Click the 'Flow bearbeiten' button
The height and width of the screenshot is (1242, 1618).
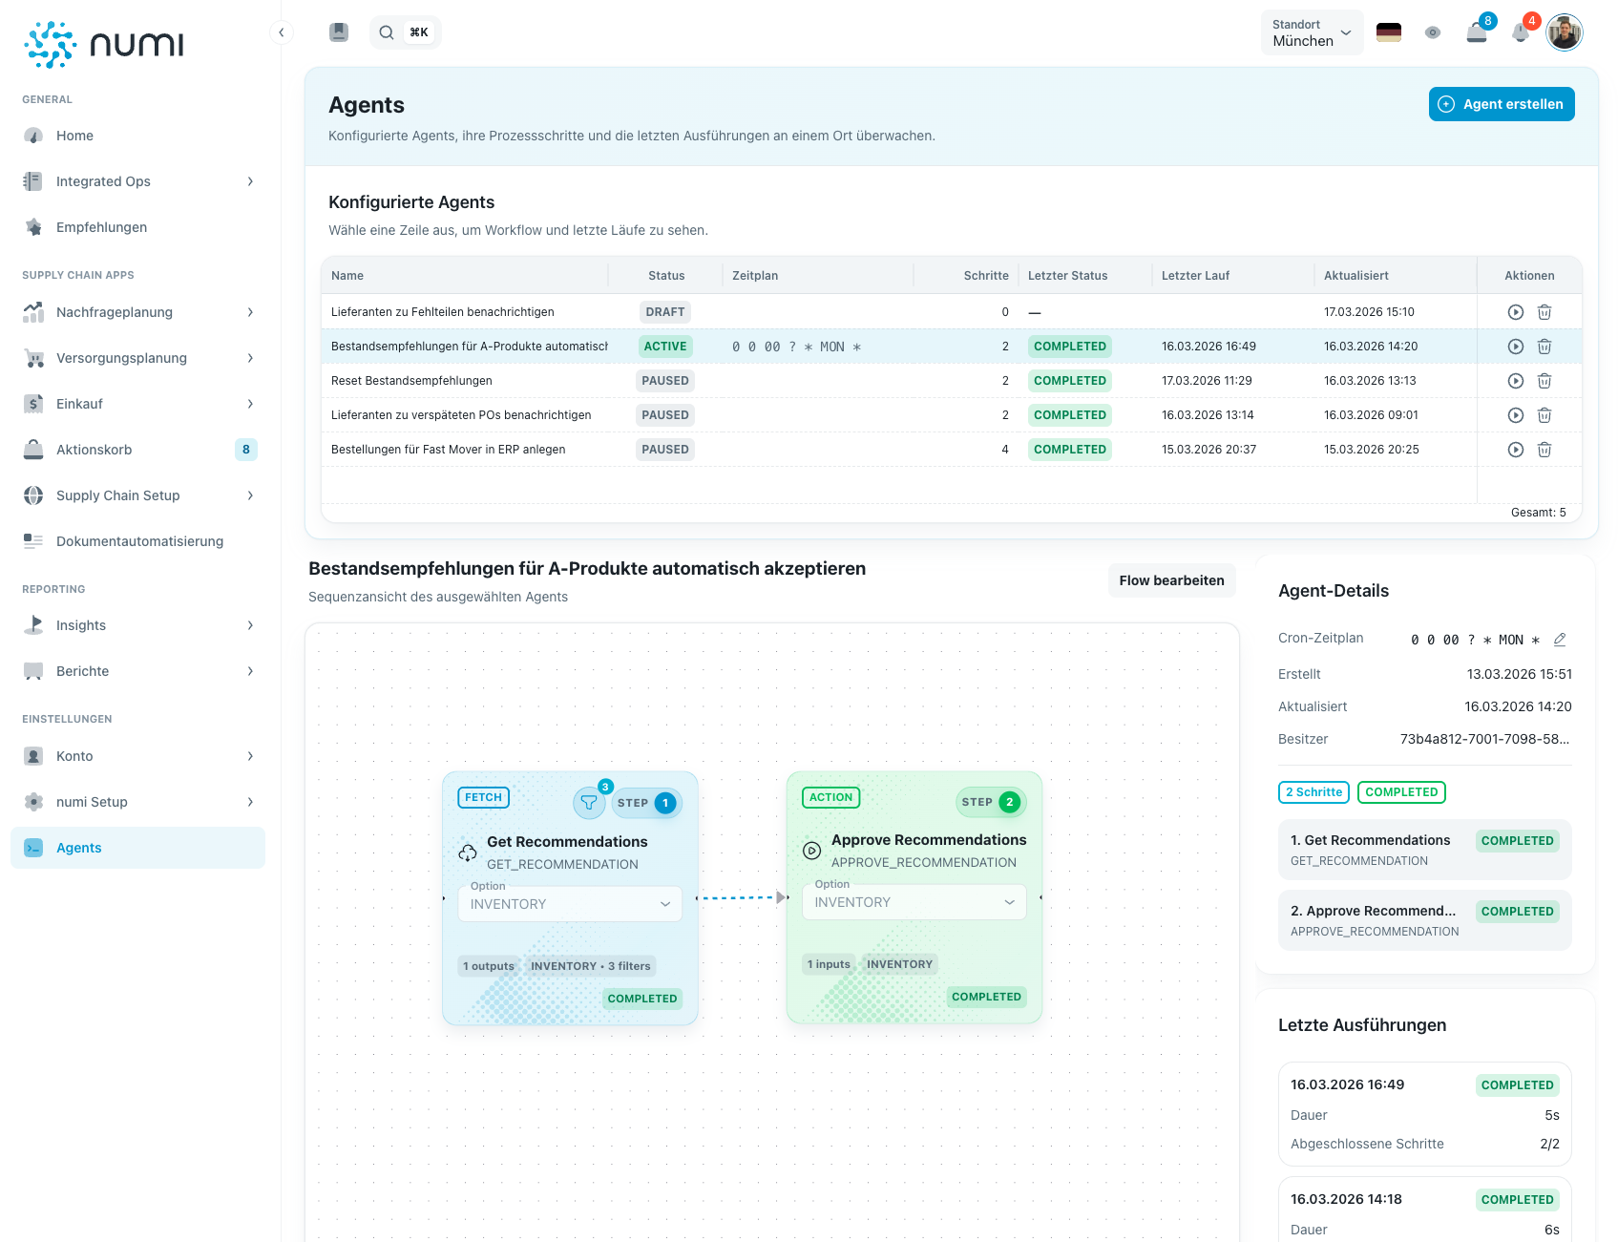1171,580
